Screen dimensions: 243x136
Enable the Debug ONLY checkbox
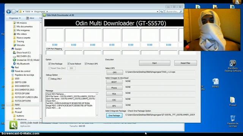click(x=49, y=79)
